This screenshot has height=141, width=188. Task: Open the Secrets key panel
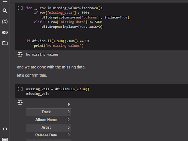[x=5, y=32]
